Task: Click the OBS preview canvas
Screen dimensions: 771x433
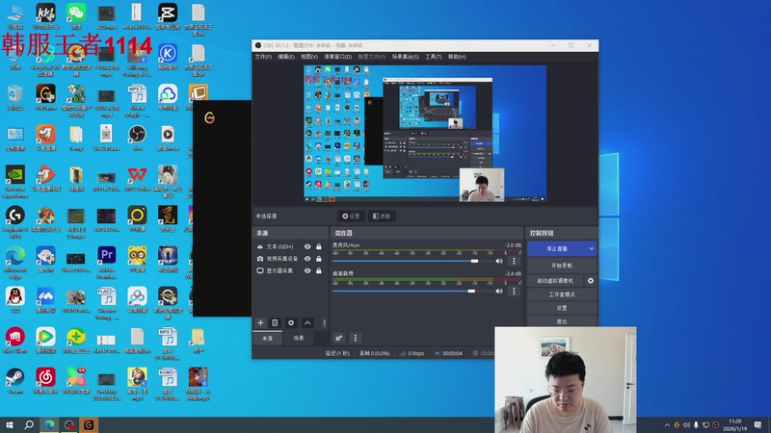Action: (x=425, y=134)
